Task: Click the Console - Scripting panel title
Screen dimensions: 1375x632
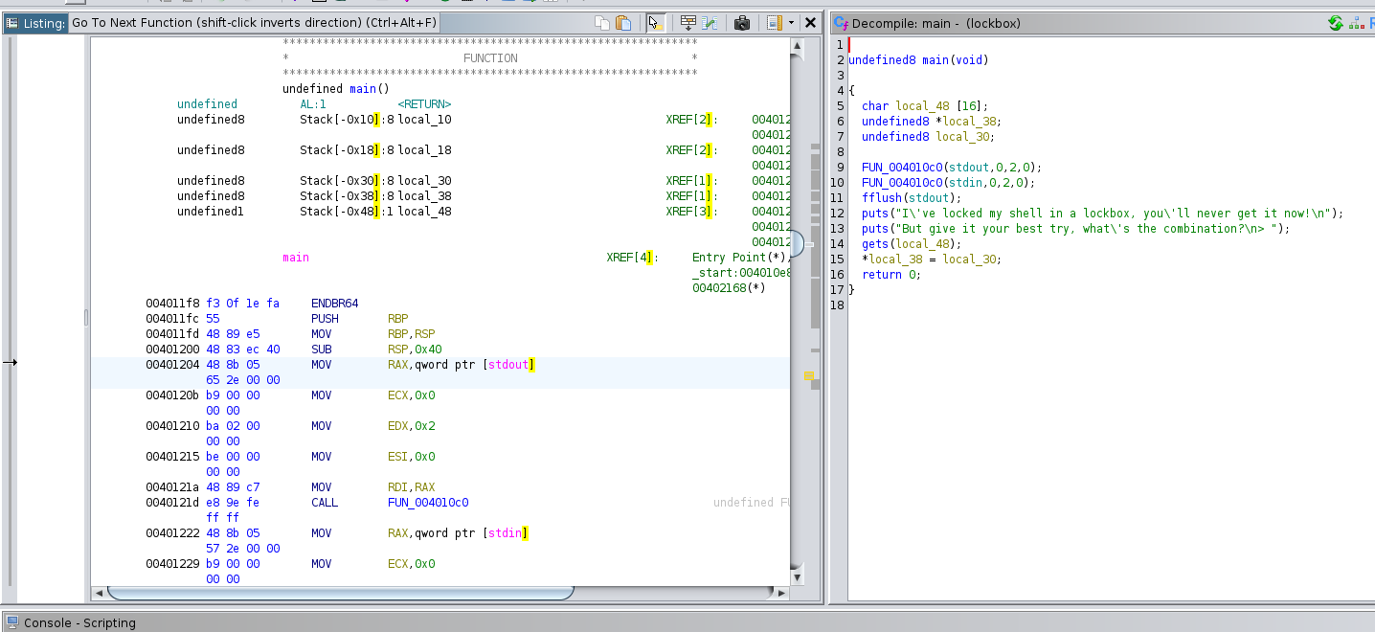Action: [x=79, y=622]
